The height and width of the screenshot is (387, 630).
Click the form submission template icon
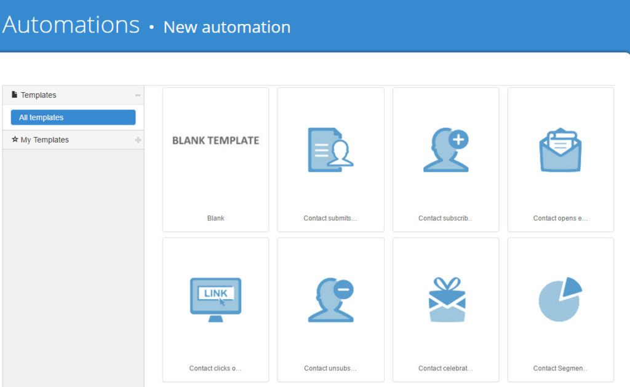(x=330, y=149)
